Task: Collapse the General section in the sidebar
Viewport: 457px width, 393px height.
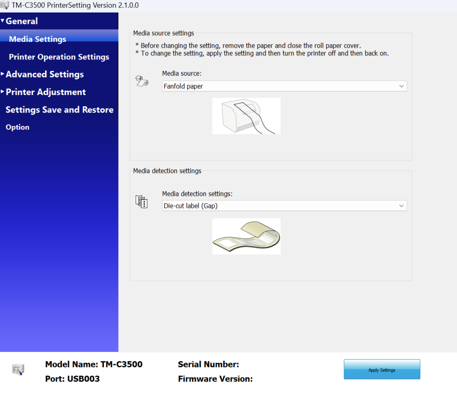Action: [3, 21]
